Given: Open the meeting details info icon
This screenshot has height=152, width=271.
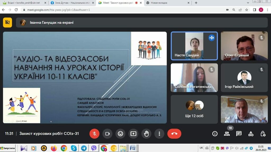Looking at the screenshot, I should coord(215,134).
